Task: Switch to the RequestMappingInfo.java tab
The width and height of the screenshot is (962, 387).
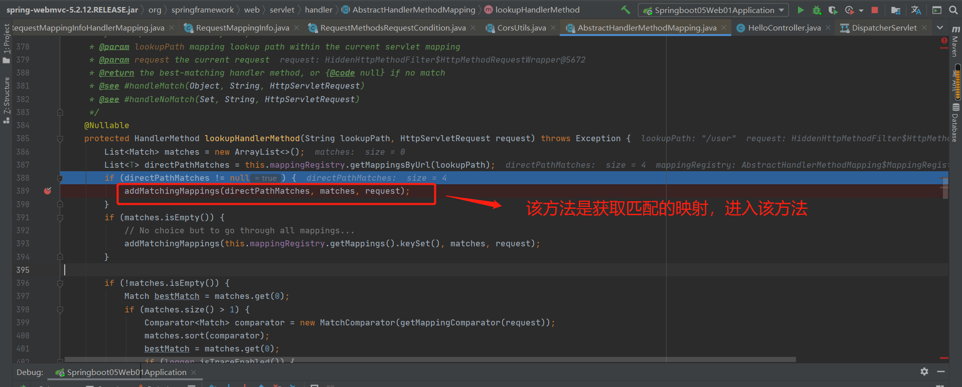Action: (x=242, y=28)
